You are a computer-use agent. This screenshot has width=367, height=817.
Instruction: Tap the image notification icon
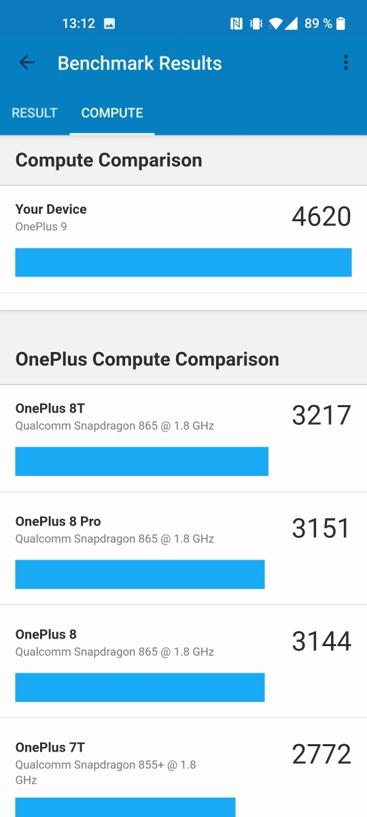coord(109,24)
